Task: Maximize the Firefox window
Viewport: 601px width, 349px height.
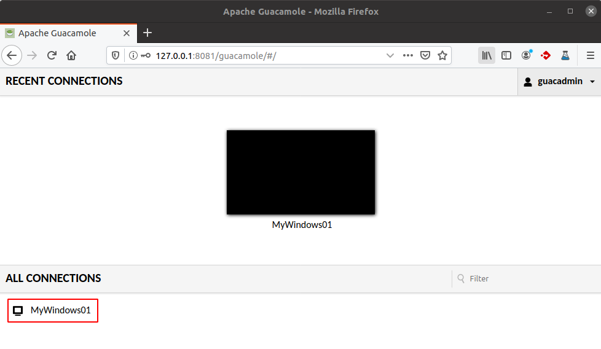Action: click(570, 12)
